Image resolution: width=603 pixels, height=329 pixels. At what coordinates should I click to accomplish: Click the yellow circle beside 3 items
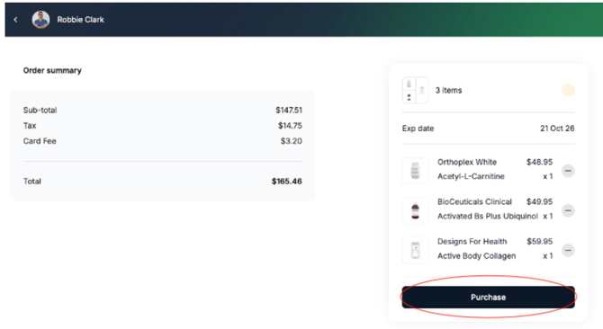pyautogui.click(x=568, y=90)
